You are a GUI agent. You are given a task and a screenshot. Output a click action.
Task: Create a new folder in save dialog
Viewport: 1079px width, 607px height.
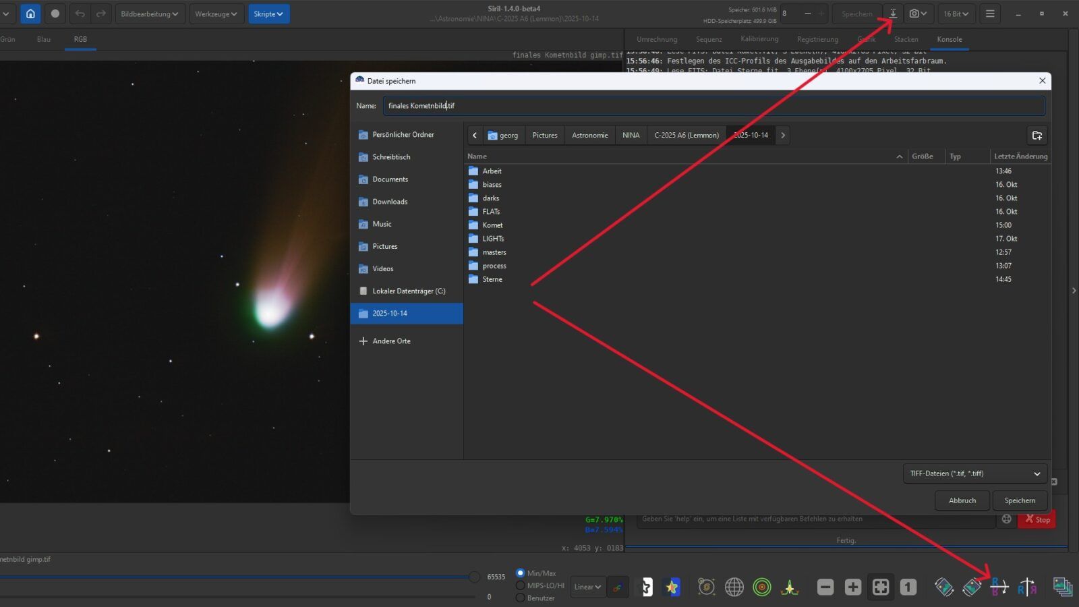pos(1037,136)
